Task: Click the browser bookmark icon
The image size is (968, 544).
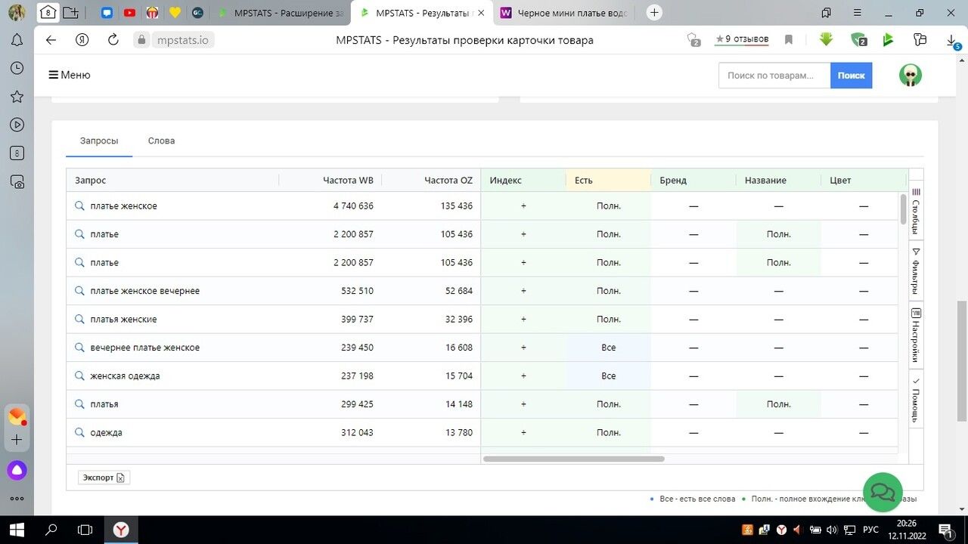Action: click(x=789, y=40)
